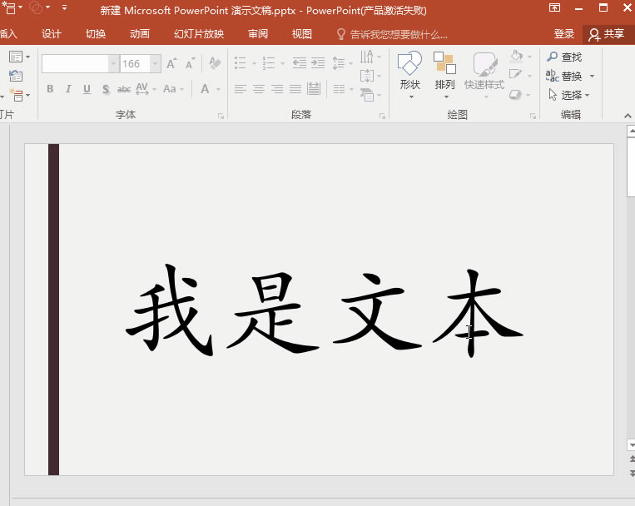Click the center align text icon

pos(259,89)
